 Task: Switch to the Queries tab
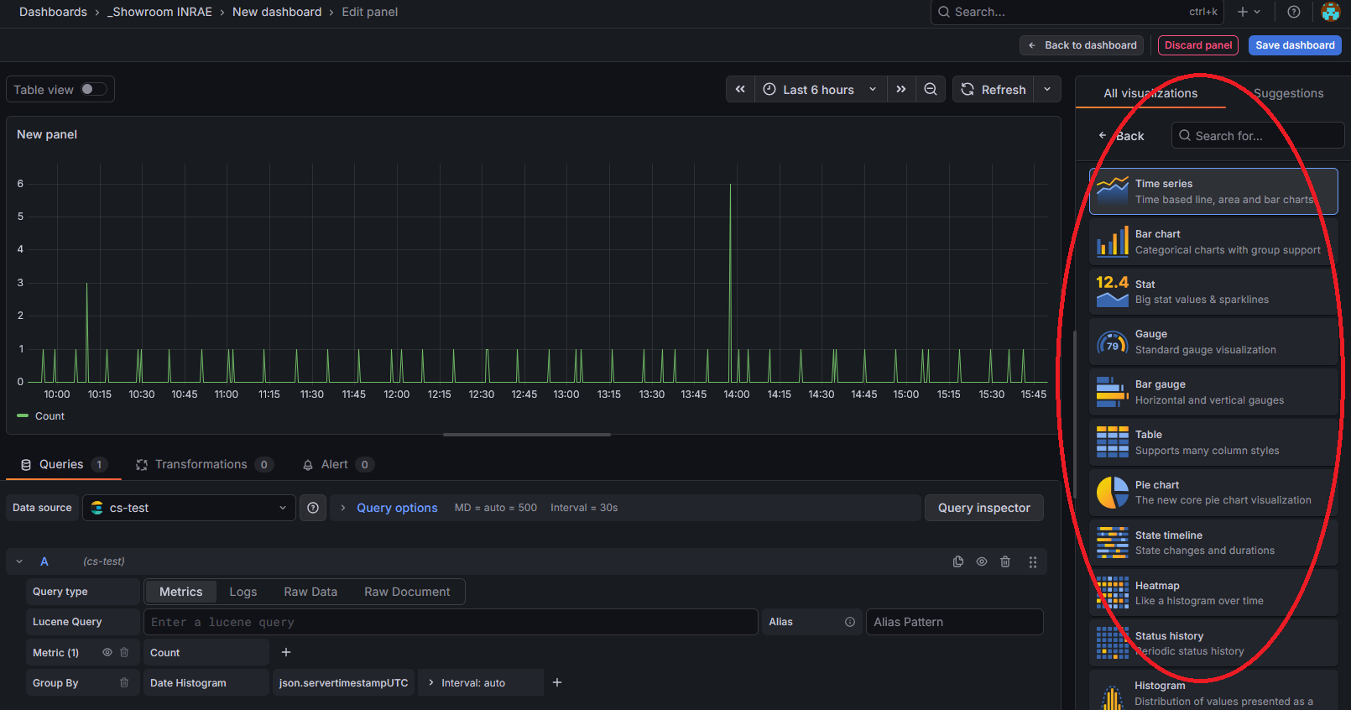[x=64, y=464]
